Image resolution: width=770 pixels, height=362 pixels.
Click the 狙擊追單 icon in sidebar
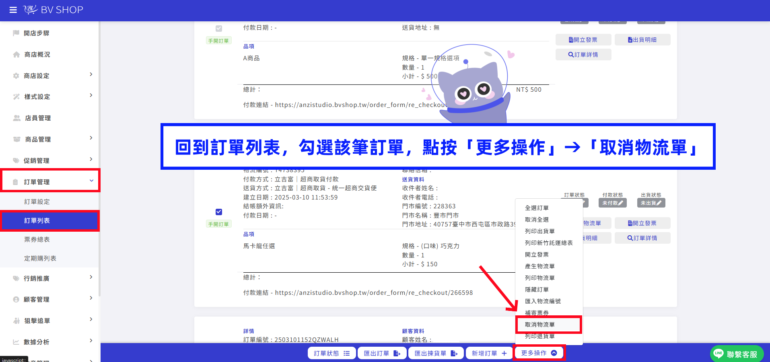point(16,321)
